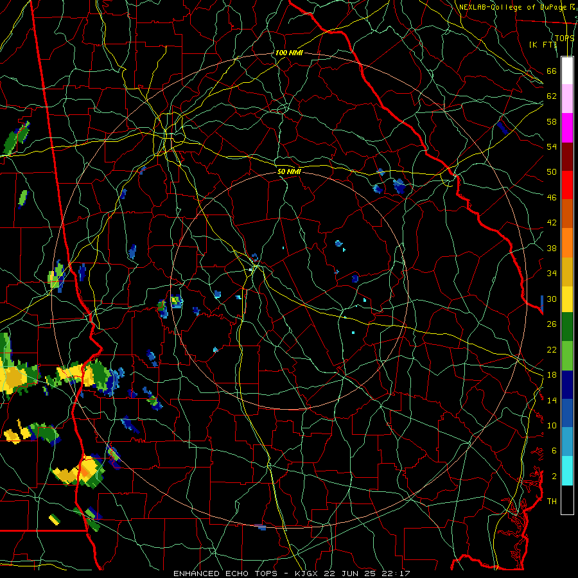Click the light green legend swatch
This screenshot has height=578, width=578.
tap(567, 356)
